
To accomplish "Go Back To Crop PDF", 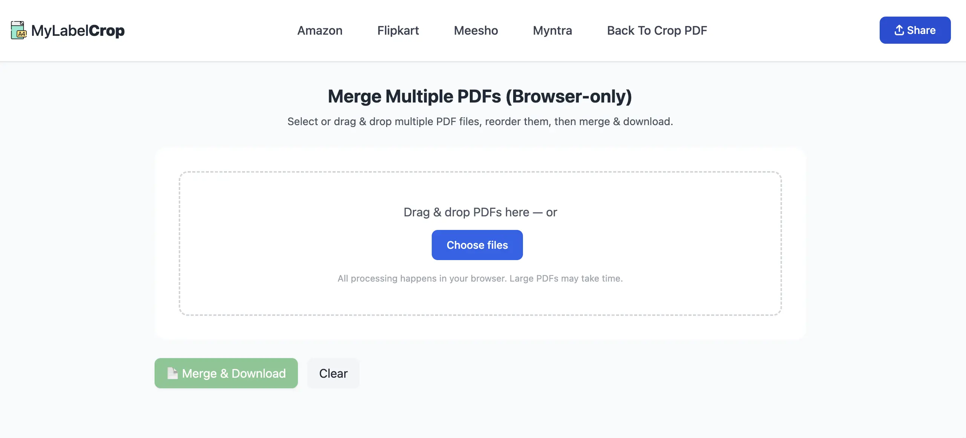I will click(x=657, y=31).
